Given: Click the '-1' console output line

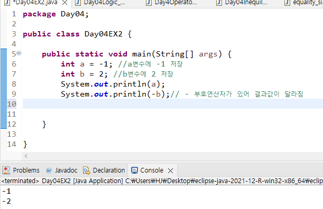Looking at the screenshot, I should [6, 191].
